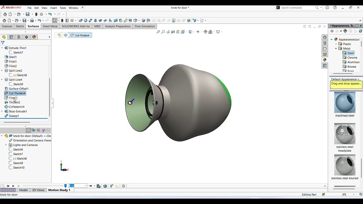Click the Print icon in second toolbar

pyautogui.click(x=32, y=20)
